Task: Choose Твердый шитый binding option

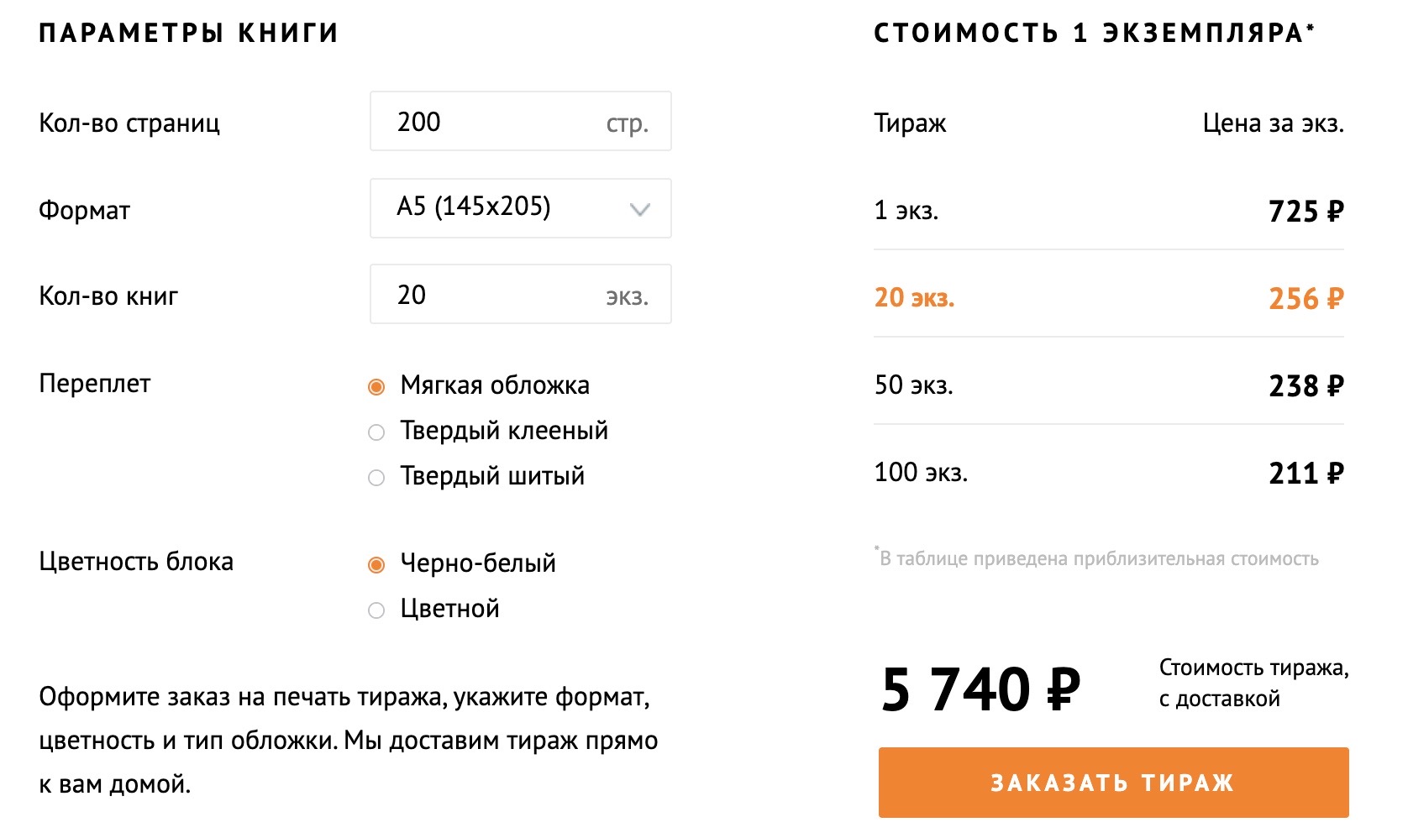Action: (x=376, y=477)
